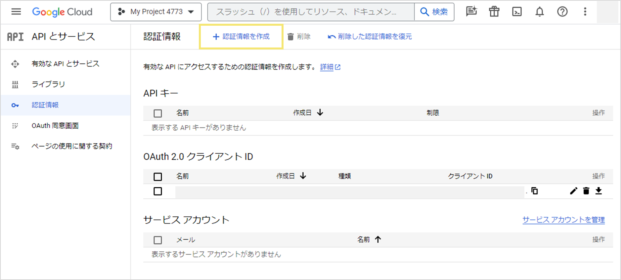Viewport: 621px width, 280px height.
Task: Click 認証情報を作成 to create credentials
Action: pos(241,37)
